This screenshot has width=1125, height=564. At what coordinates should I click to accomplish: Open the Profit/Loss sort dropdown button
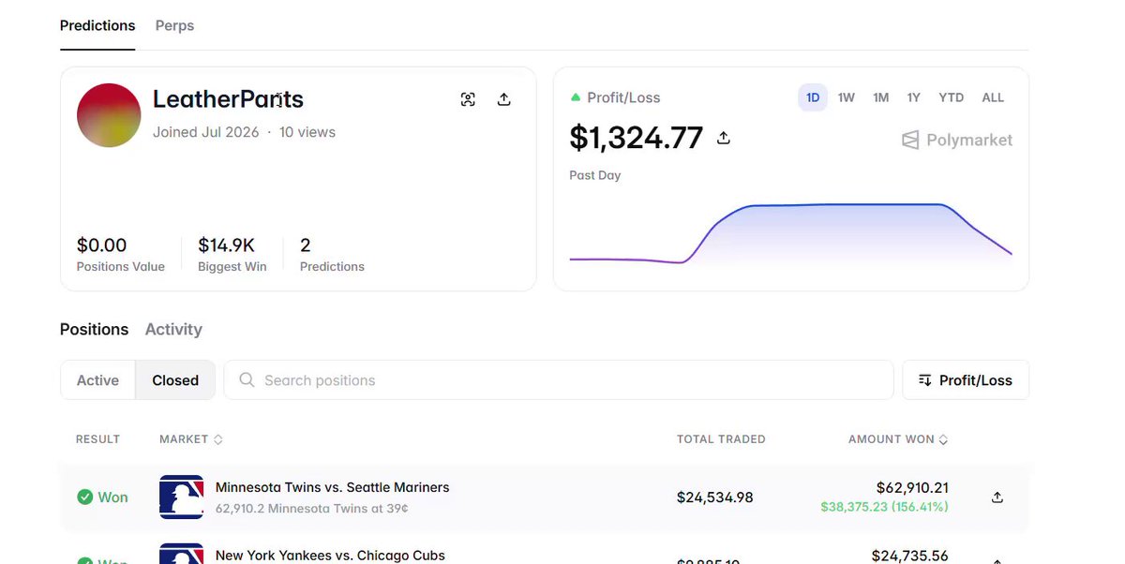pos(966,380)
